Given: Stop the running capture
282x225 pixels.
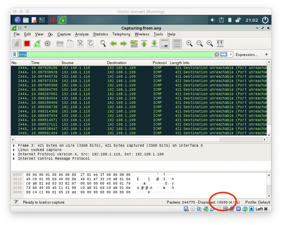Looking at the screenshot, I should 27,43.
